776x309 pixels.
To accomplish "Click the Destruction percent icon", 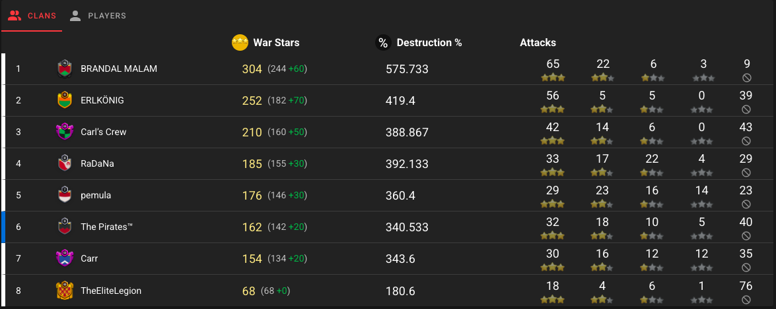I will coord(383,43).
